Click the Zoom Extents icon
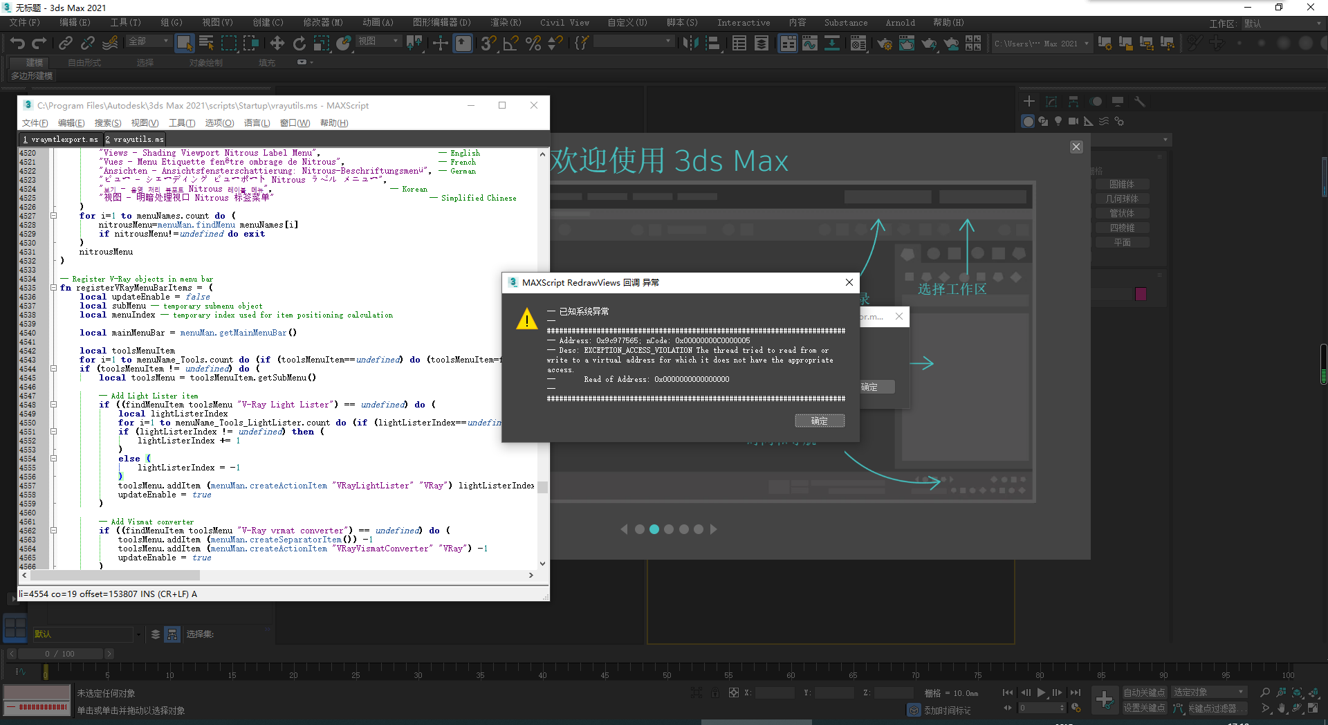 1297,692
